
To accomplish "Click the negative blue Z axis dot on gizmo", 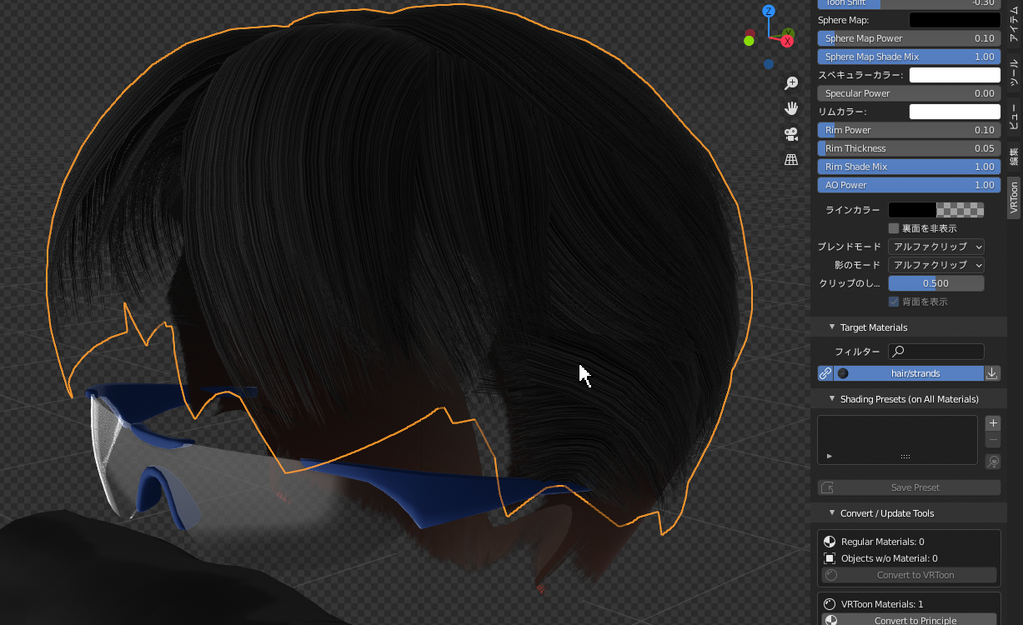I will (x=768, y=64).
